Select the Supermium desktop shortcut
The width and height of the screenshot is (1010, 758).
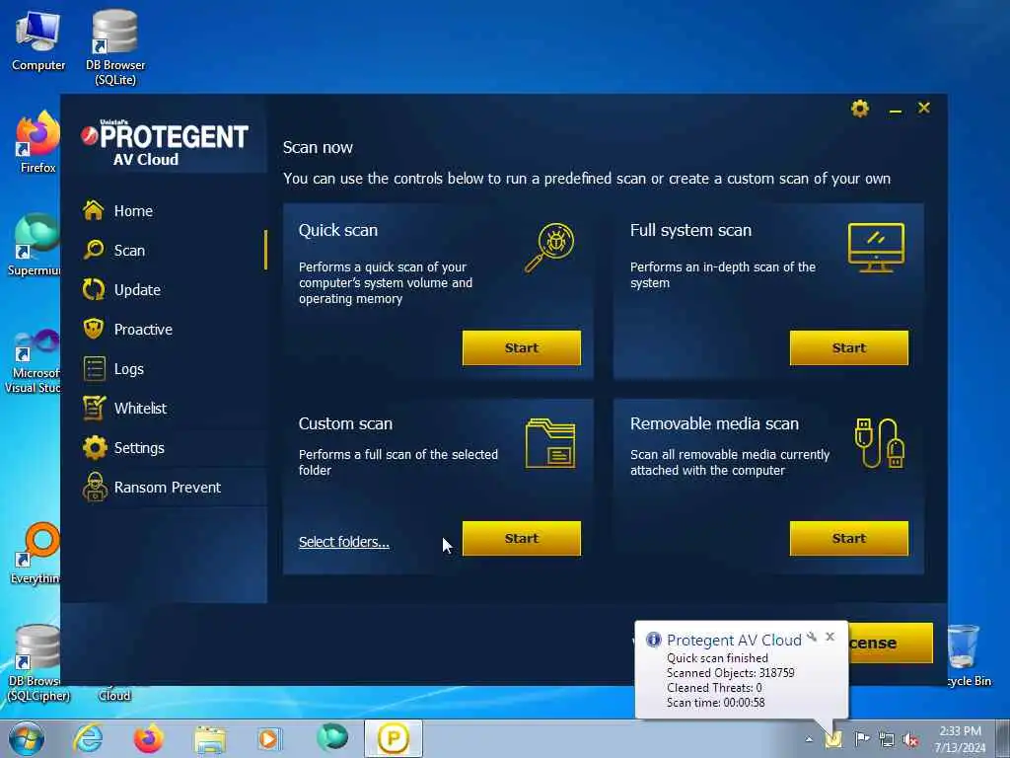pos(35,245)
